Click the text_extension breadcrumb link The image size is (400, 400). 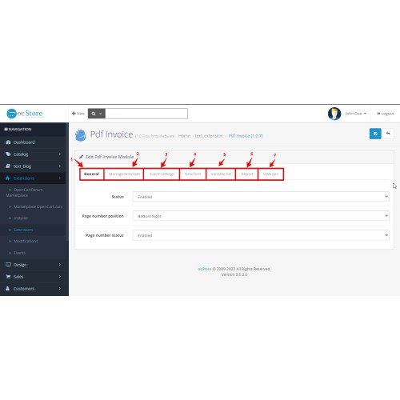point(209,136)
